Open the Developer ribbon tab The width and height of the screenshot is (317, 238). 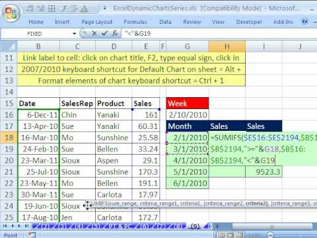click(249, 22)
